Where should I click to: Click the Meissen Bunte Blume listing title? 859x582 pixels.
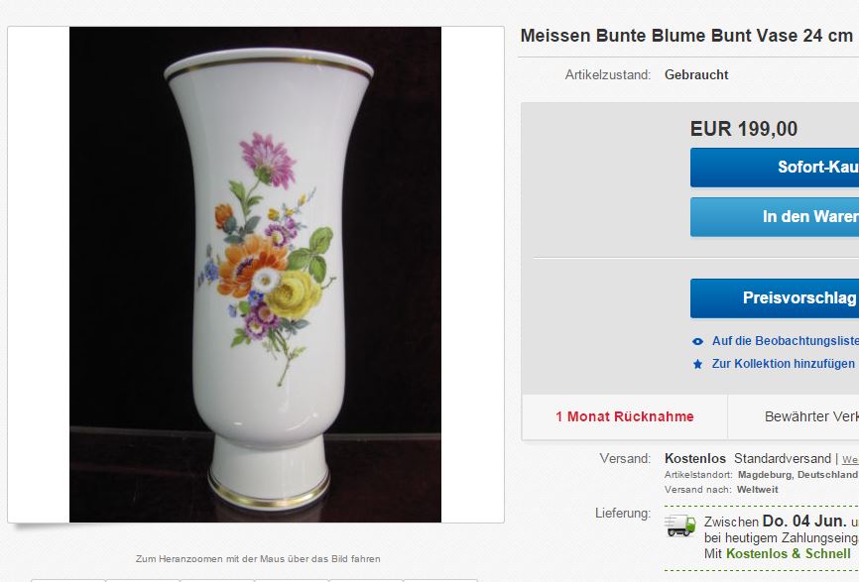687,36
